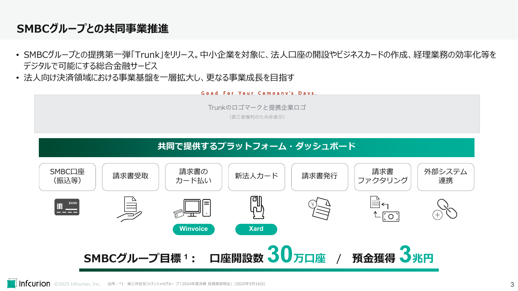This screenshot has width=518, height=291.
Task: Click the hand holding card icon
Action: click(257, 208)
